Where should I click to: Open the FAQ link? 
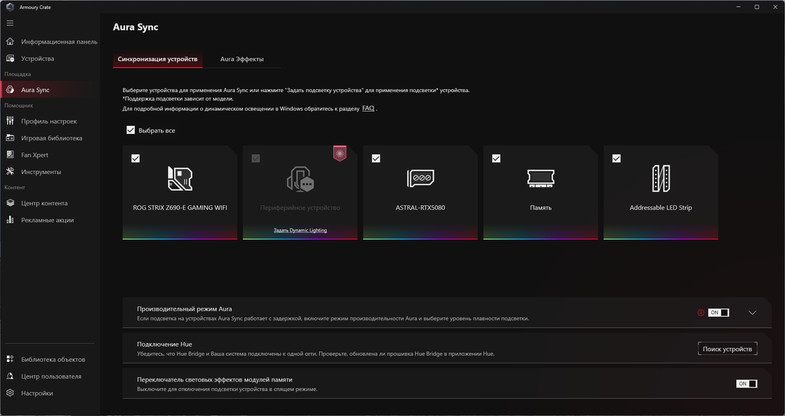pos(368,108)
